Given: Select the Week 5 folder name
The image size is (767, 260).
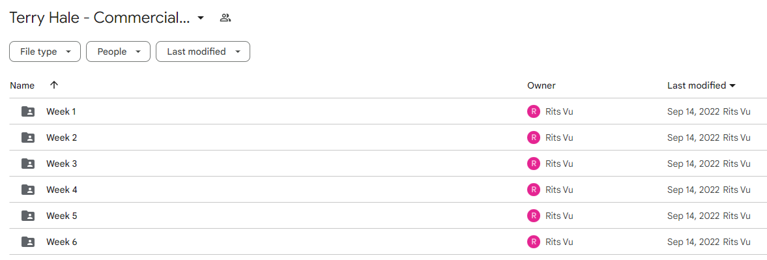Looking at the screenshot, I should coord(62,216).
